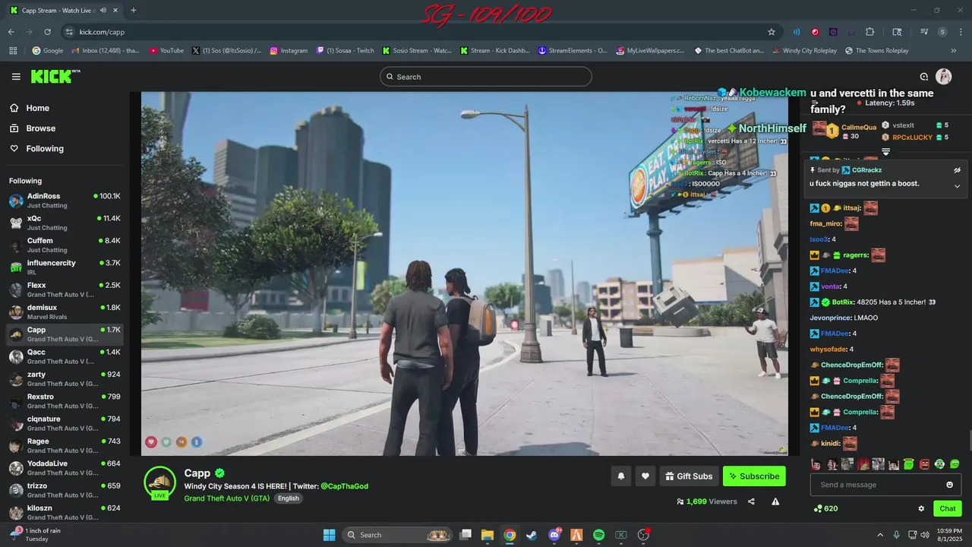Open Chrome media controls icon

coord(924,32)
